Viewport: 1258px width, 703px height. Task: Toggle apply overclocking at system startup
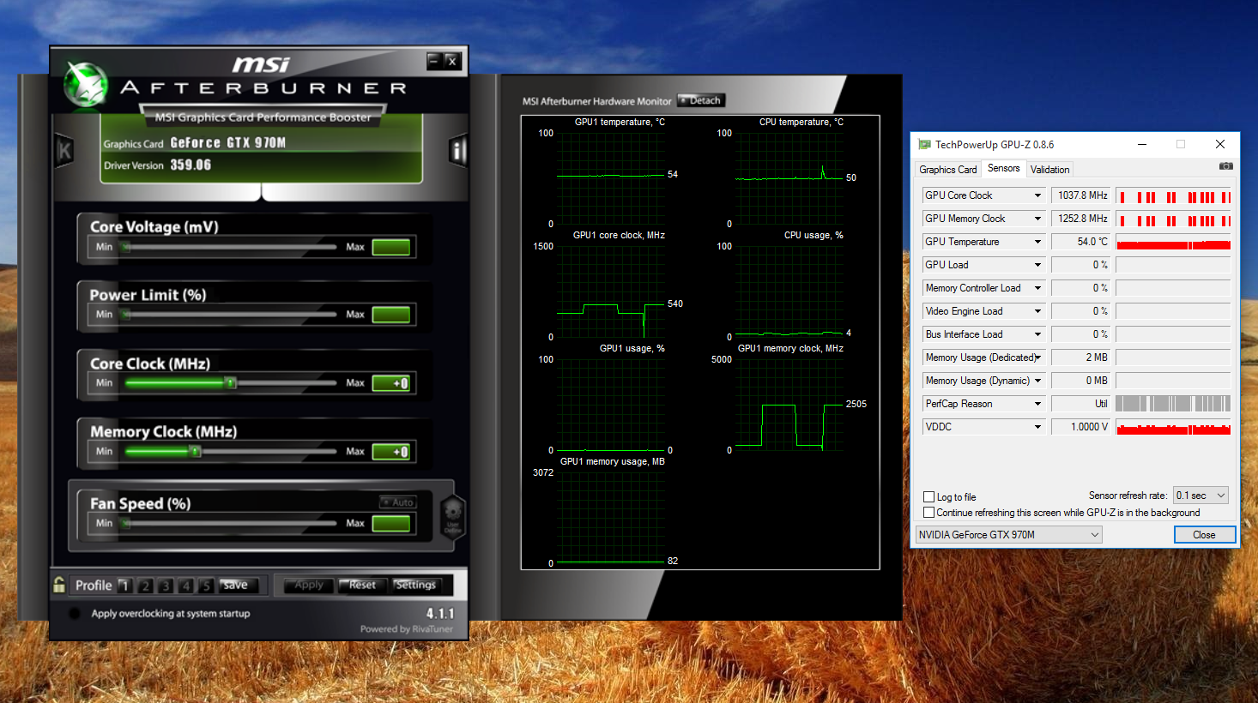tap(75, 613)
